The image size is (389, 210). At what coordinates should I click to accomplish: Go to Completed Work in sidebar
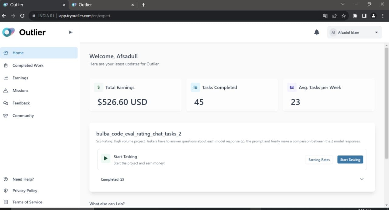[28, 65]
